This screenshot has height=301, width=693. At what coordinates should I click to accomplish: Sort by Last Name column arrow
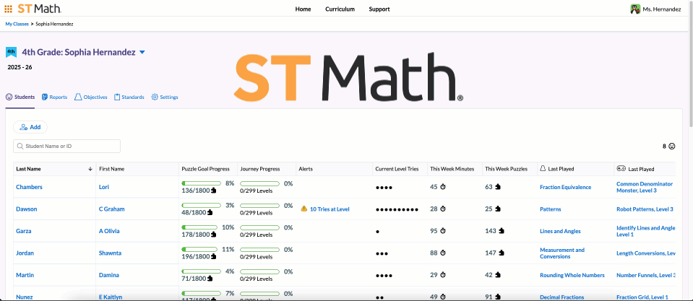(x=90, y=169)
